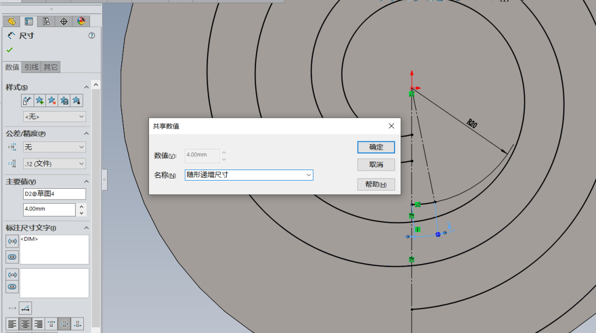Open the 名称 combo box dropdown

pyautogui.click(x=308, y=175)
